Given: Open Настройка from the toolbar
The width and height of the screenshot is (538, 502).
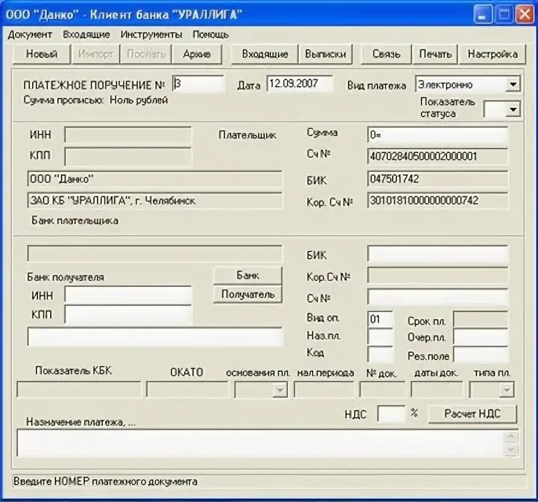Looking at the screenshot, I should click(x=492, y=54).
